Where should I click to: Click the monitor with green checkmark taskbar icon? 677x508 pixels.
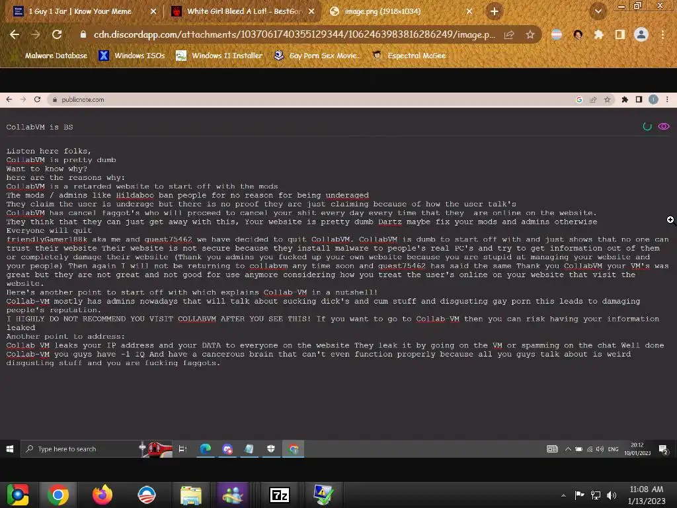323,495
